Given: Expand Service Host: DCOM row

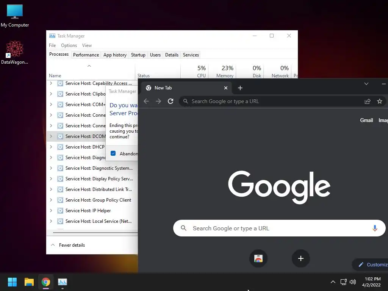Looking at the screenshot, I should click(x=51, y=136).
